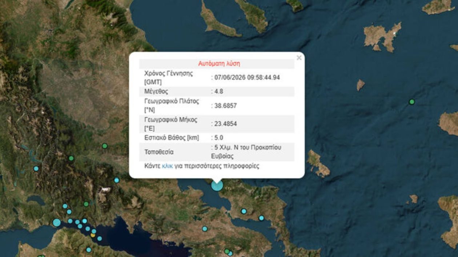
Task: Click the 'Γεωγραφικό Πλάτος [°N]' label
Action: (x=172, y=105)
